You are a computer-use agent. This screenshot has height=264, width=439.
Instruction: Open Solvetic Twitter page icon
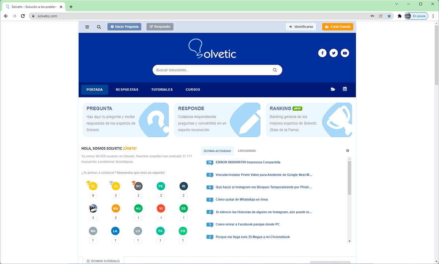[x=334, y=53]
